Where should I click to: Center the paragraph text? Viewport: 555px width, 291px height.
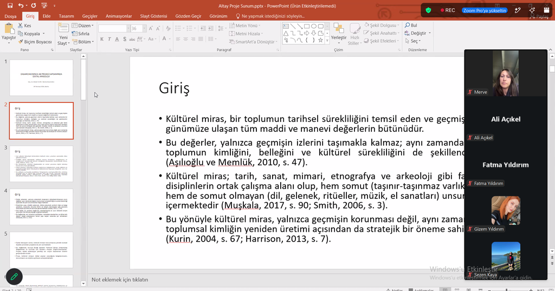[x=185, y=39]
